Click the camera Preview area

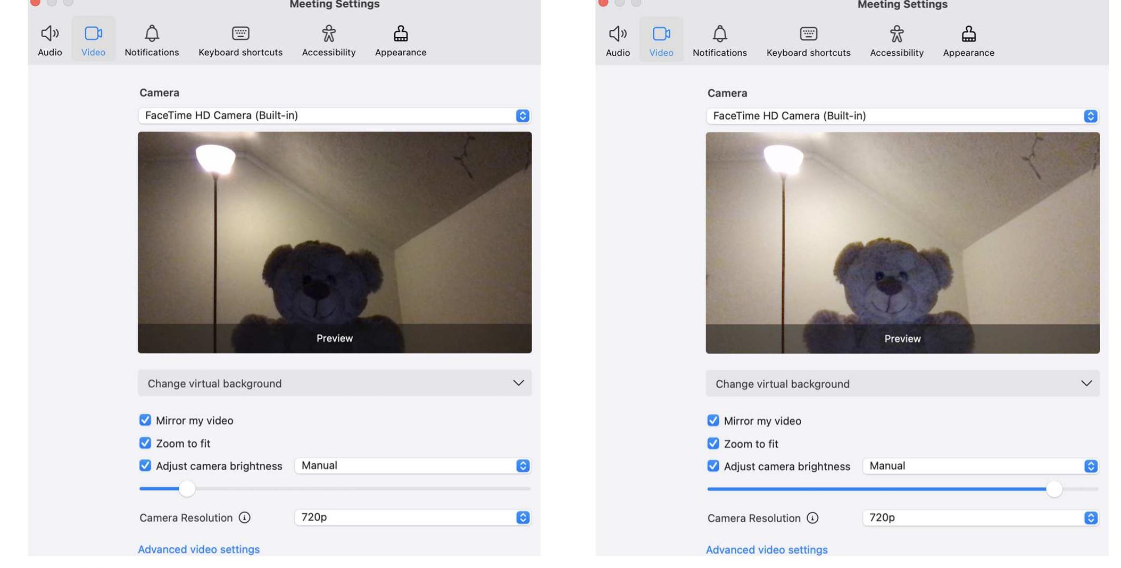(x=334, y=242)
